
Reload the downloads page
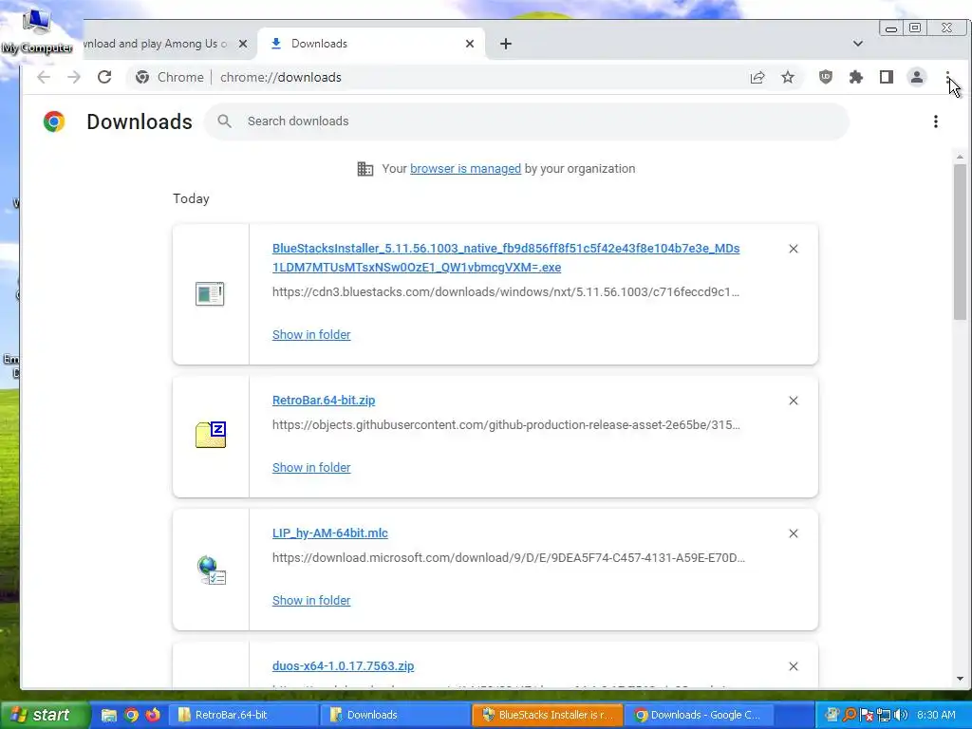click(x=104, y=77)
